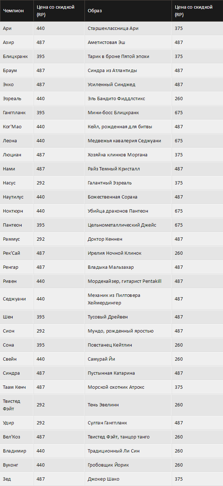
Task: Click skin Морской охотник Атрокс
Action: [116, 387]
